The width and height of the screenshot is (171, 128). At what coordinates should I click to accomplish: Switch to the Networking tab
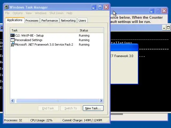68,21
